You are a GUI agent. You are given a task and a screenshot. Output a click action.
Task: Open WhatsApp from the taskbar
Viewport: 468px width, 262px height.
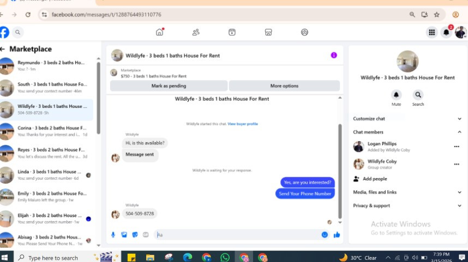[225, 257]
